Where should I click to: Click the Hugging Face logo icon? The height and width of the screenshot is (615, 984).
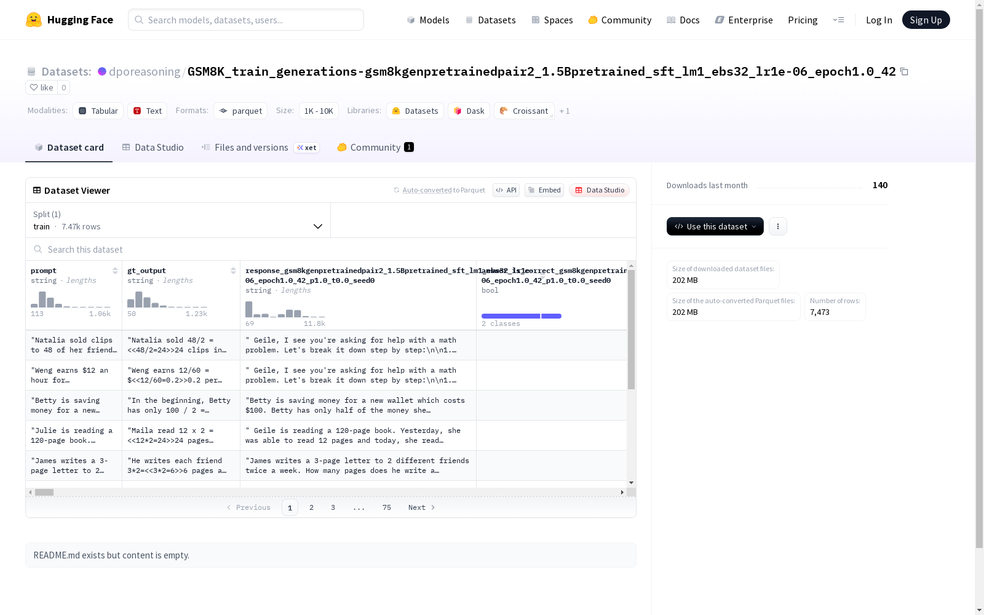pyautogui.click(x=34, y=20)
